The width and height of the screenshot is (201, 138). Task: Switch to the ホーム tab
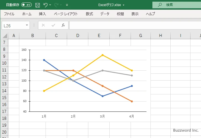[27, 14]
